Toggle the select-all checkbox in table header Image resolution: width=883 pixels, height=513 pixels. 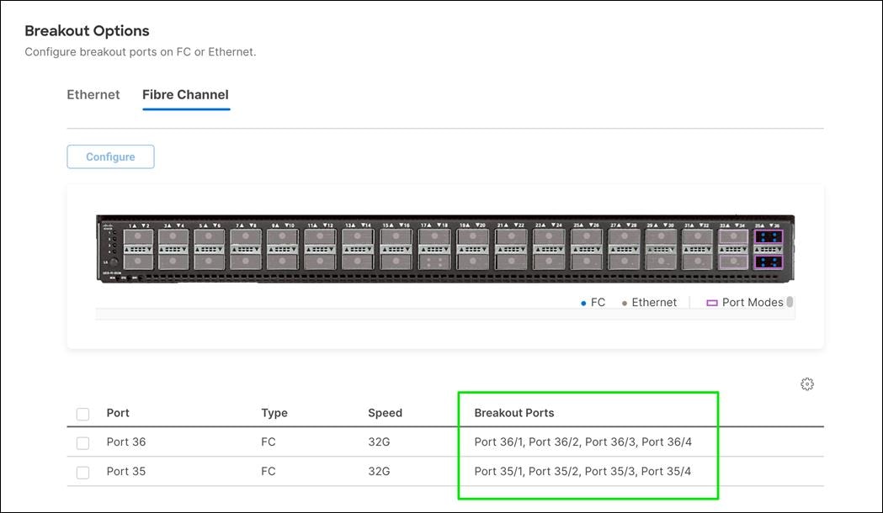point(82,413)
